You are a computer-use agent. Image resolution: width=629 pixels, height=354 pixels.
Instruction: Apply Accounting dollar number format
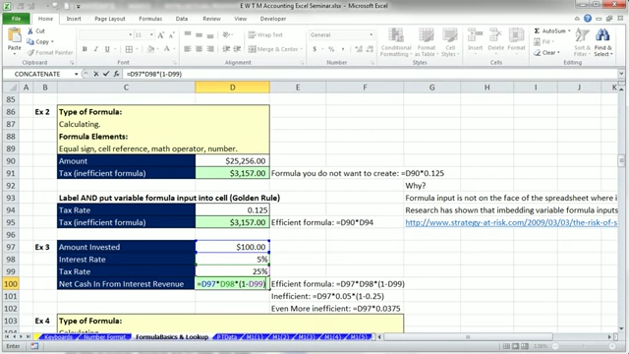point(314,49)
